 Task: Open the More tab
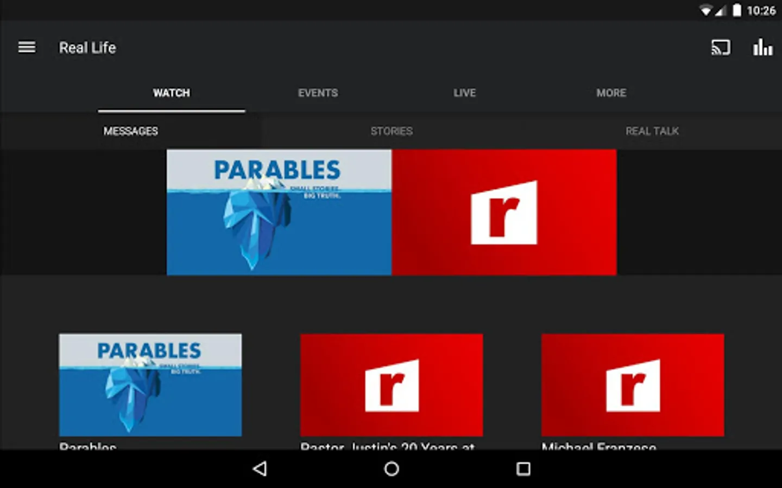pos(611,93)
